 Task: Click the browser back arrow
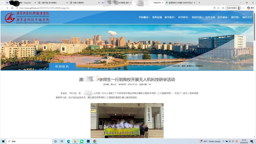[3, 8]
